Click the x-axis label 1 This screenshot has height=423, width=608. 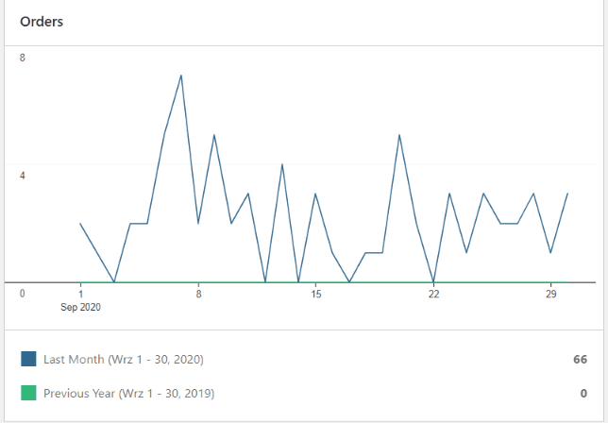pos(80,295)
